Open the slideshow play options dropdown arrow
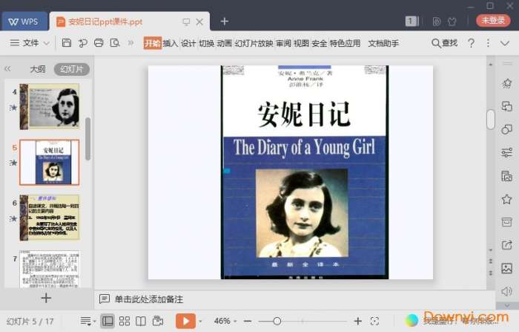Image resolution: width=519 pixels, height=332 pixels. click(x=200, y=321)
